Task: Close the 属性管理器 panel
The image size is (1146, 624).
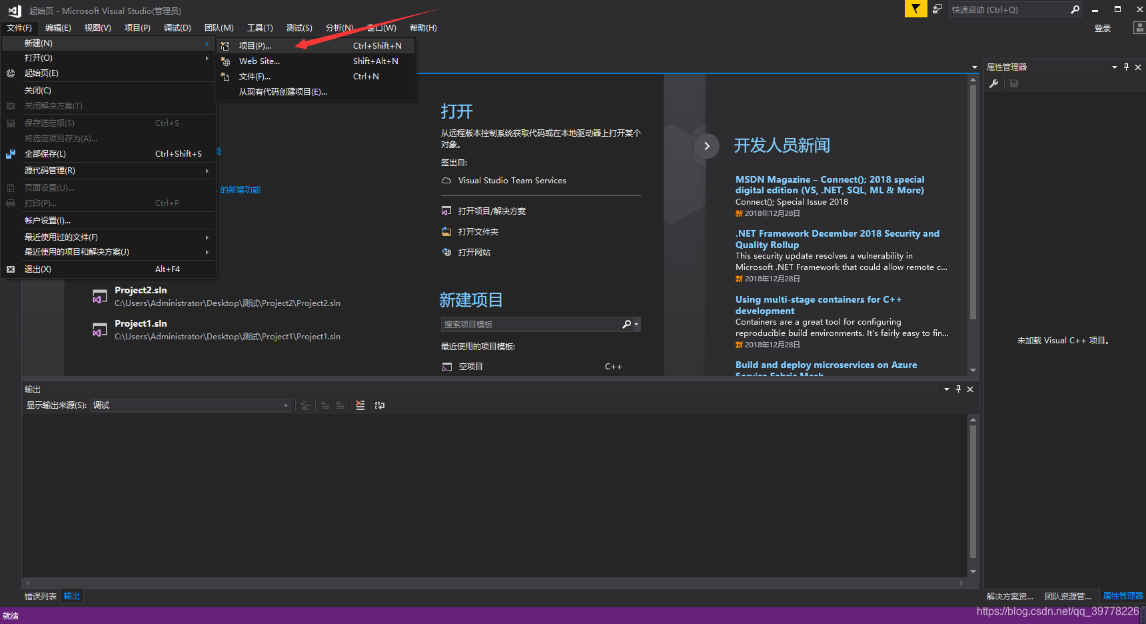Action: point(1138,67)
